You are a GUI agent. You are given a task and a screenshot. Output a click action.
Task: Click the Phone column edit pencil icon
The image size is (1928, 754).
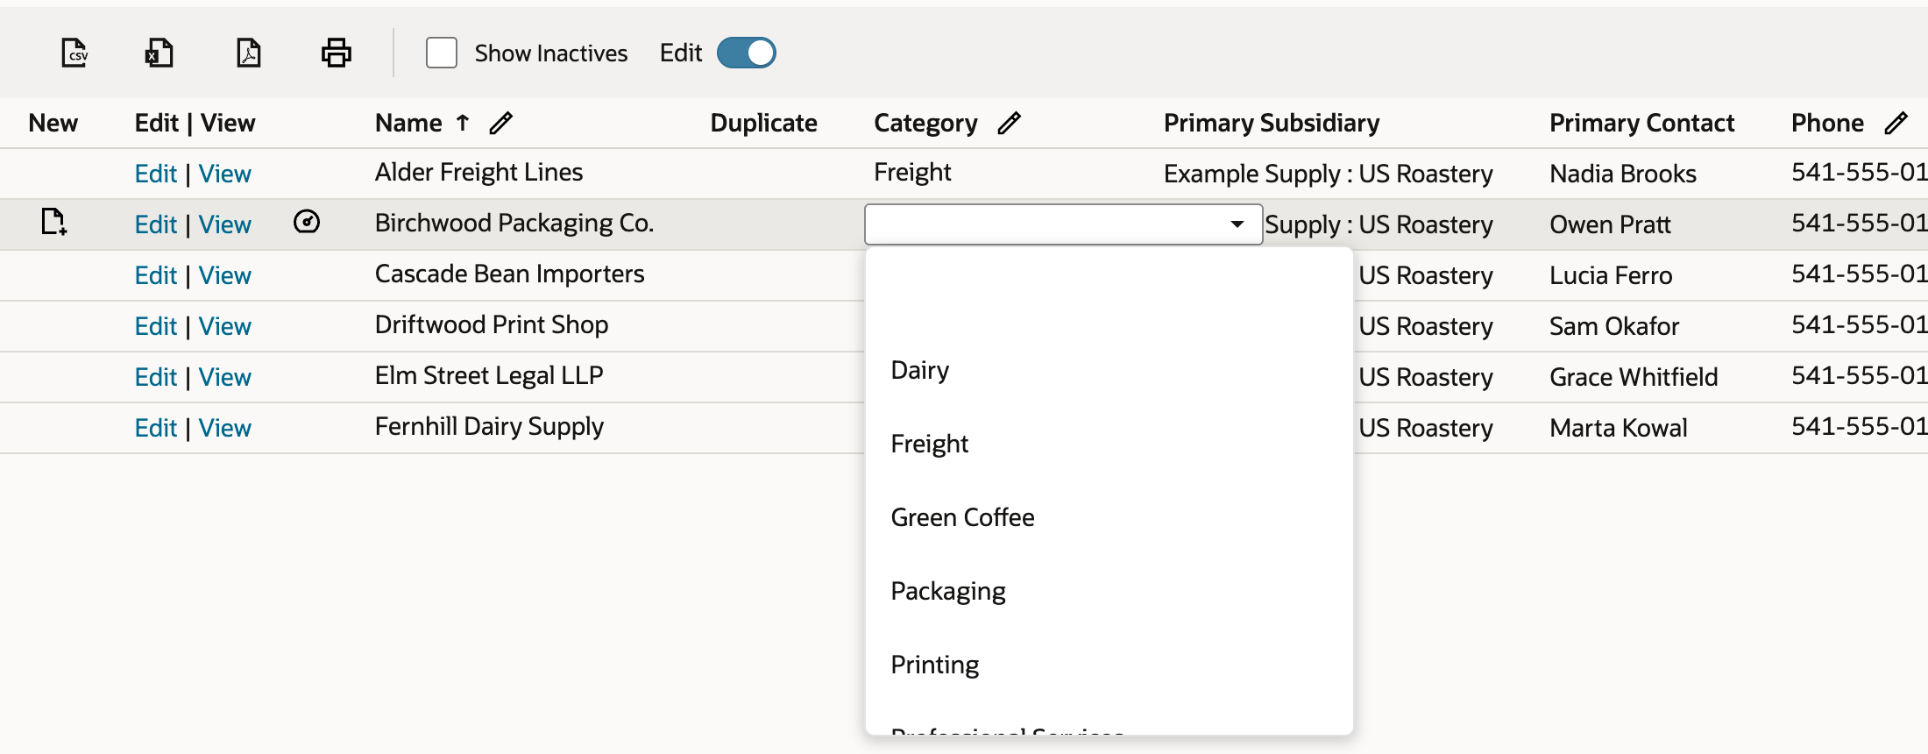1896,124
